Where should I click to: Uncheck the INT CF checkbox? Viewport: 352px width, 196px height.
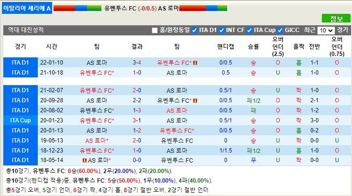[221, 30]
